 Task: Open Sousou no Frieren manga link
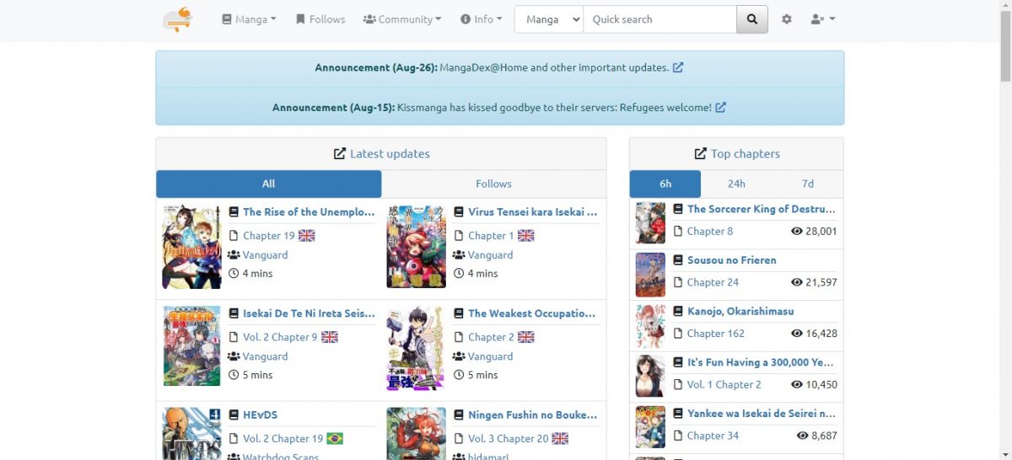(731, 260)
